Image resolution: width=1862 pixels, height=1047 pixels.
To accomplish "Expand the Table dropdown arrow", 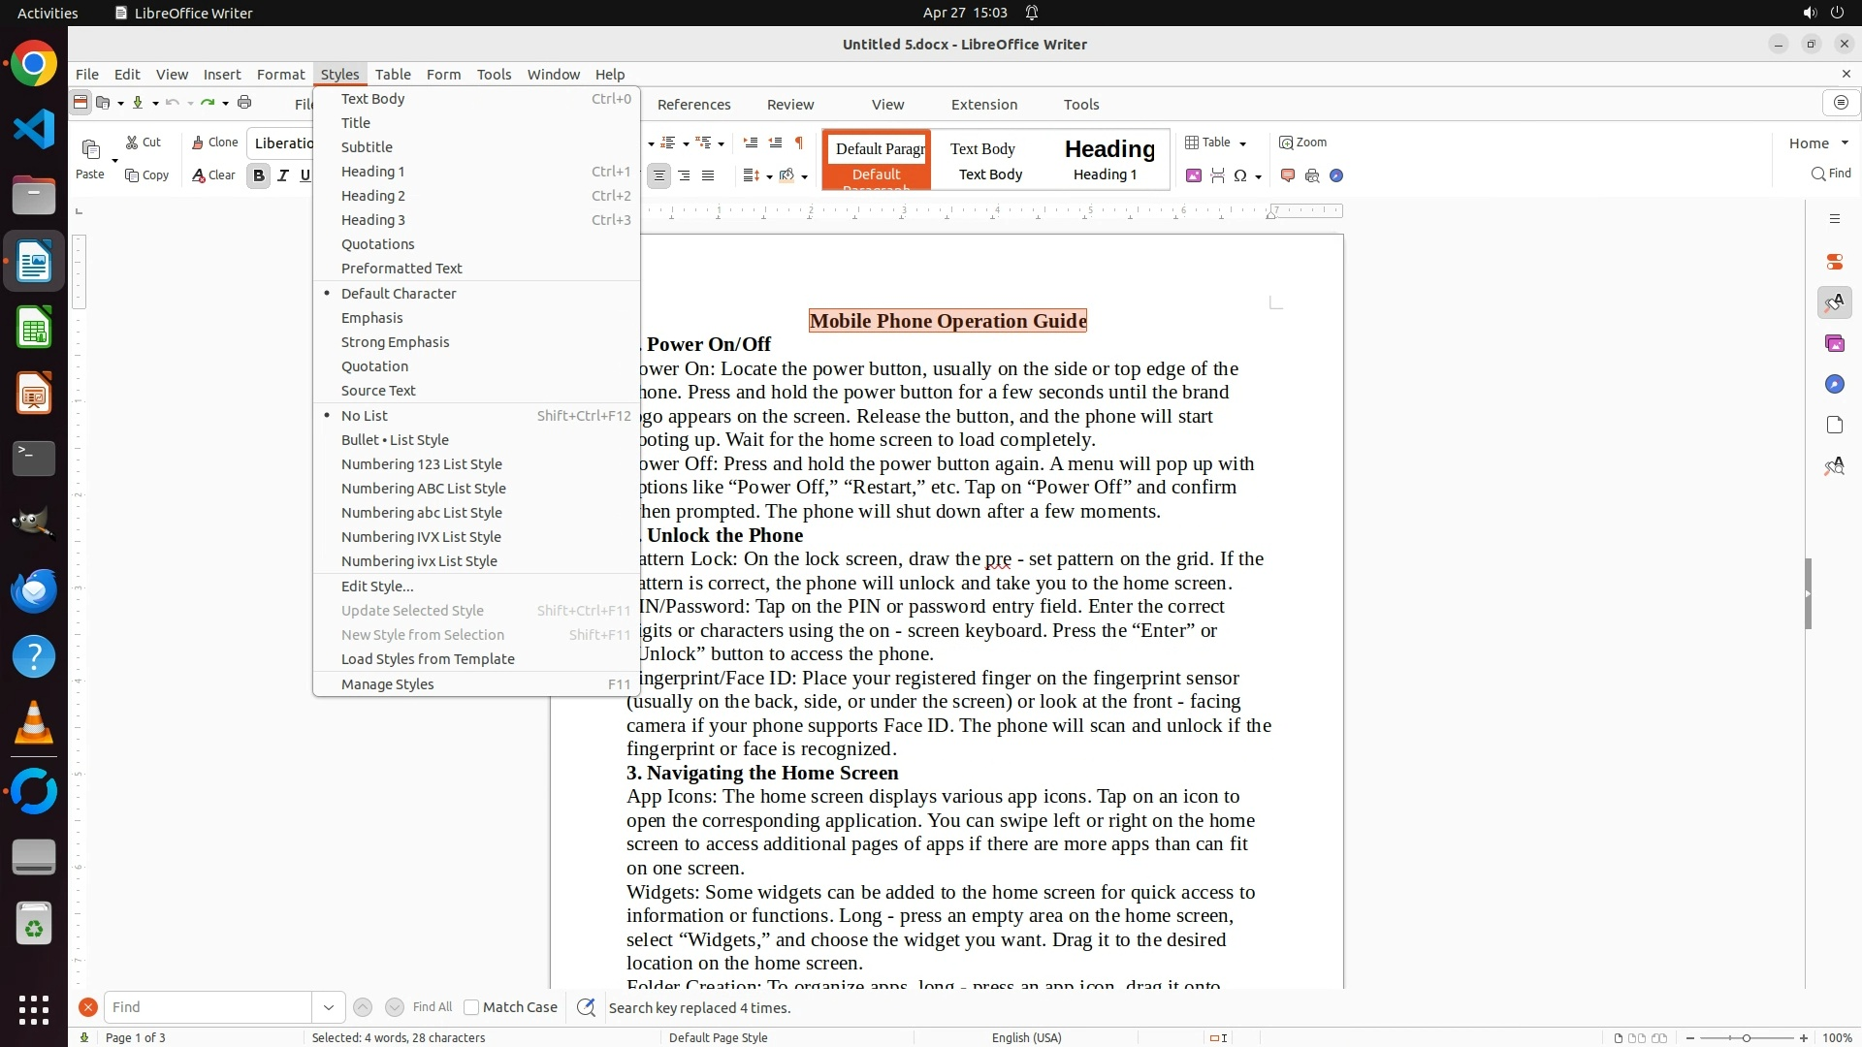I will (1242, 143).
